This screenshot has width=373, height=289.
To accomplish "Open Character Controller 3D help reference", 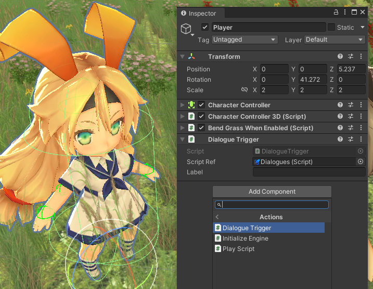I will 340,116.
